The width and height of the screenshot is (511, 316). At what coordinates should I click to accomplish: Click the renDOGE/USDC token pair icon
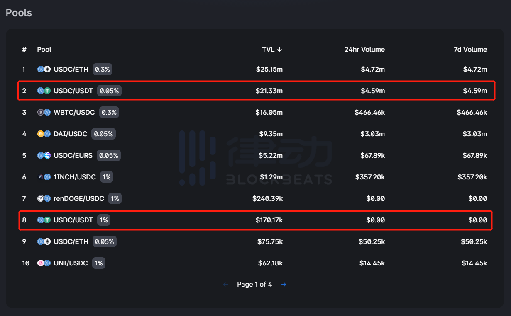click(44, 198)
